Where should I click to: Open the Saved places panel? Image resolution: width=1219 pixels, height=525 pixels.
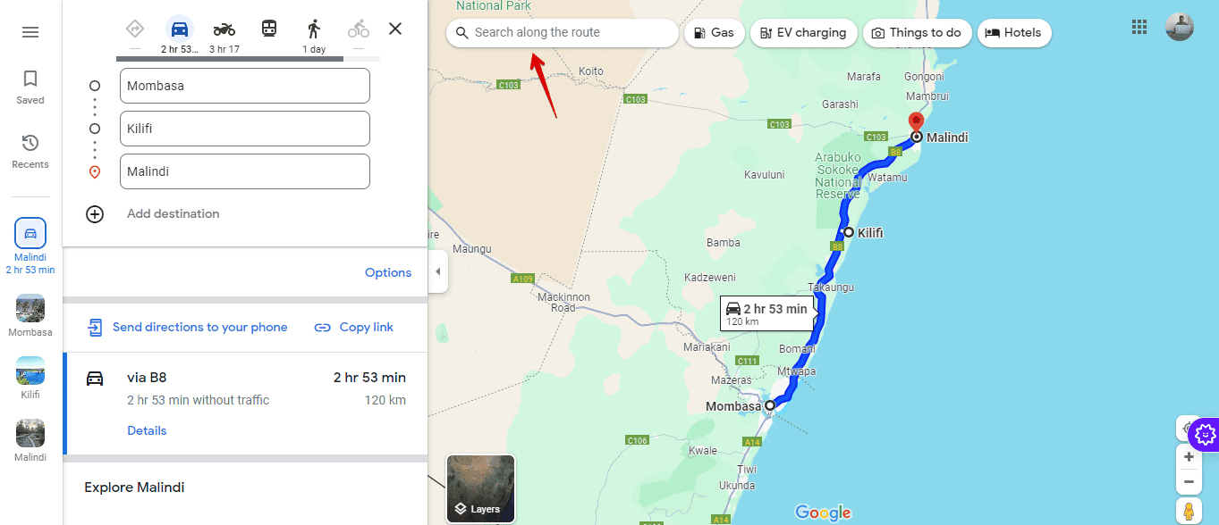point(30,86)
